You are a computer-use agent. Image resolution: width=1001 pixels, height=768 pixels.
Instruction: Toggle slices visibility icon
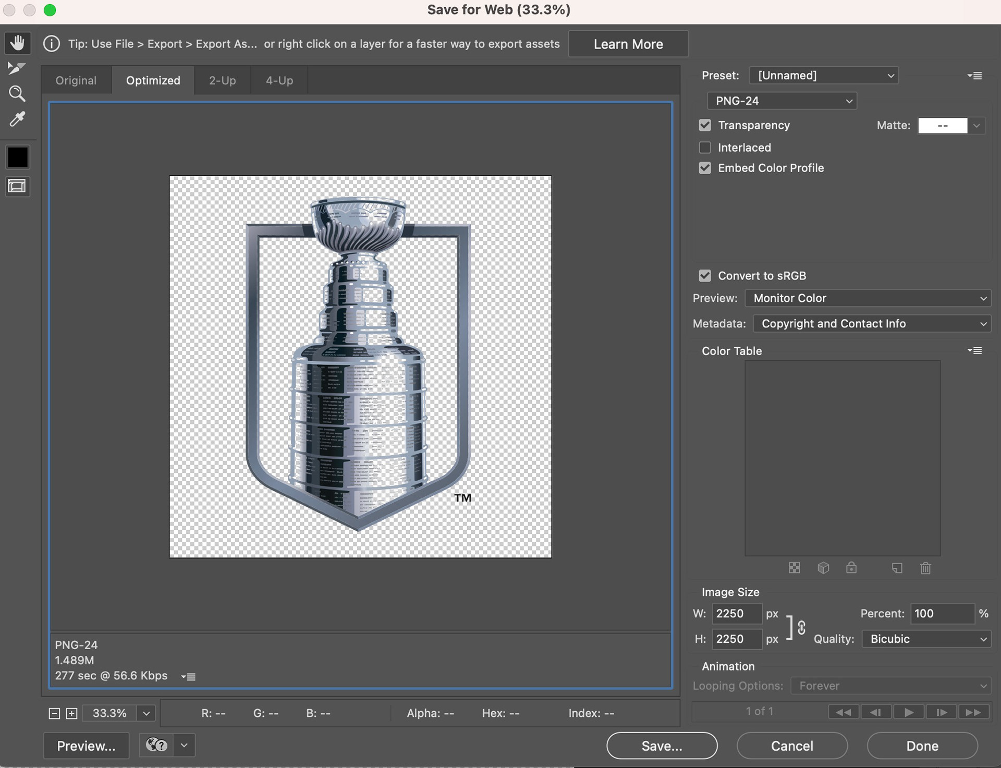tap(17, 186)
